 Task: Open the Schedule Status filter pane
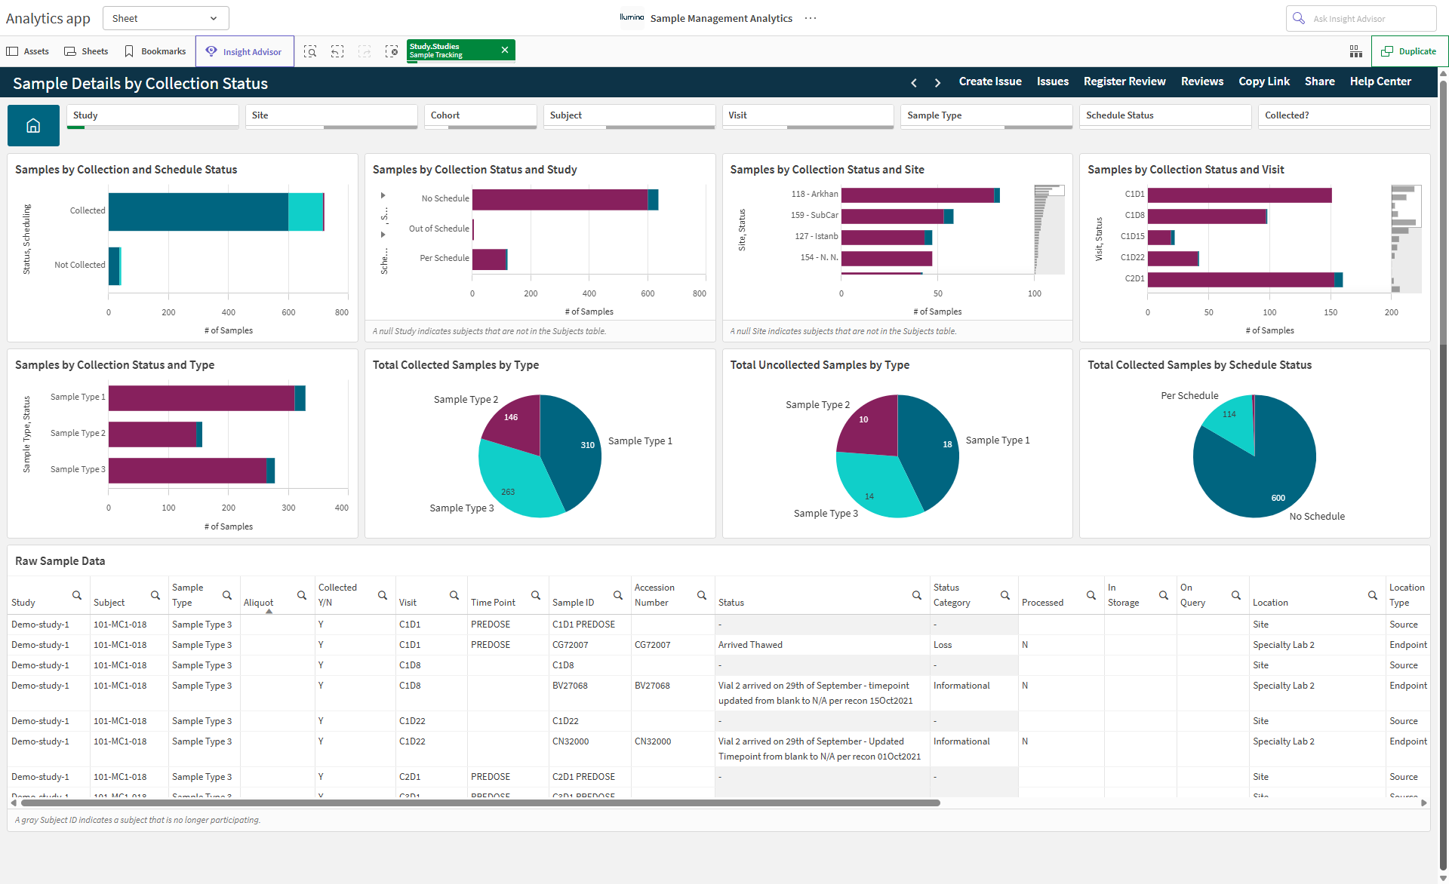pyautogui.click(x=1165, y=116)
